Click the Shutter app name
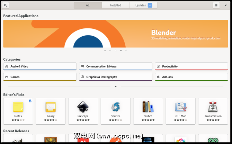232x144 pixels. click(116, 116)
